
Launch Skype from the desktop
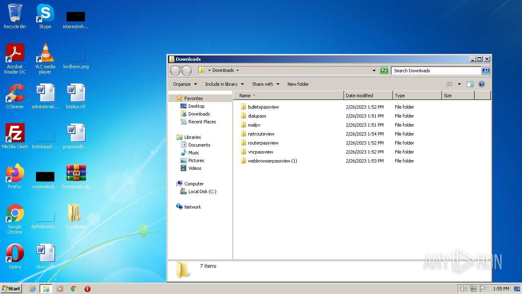tap(45, 16)
